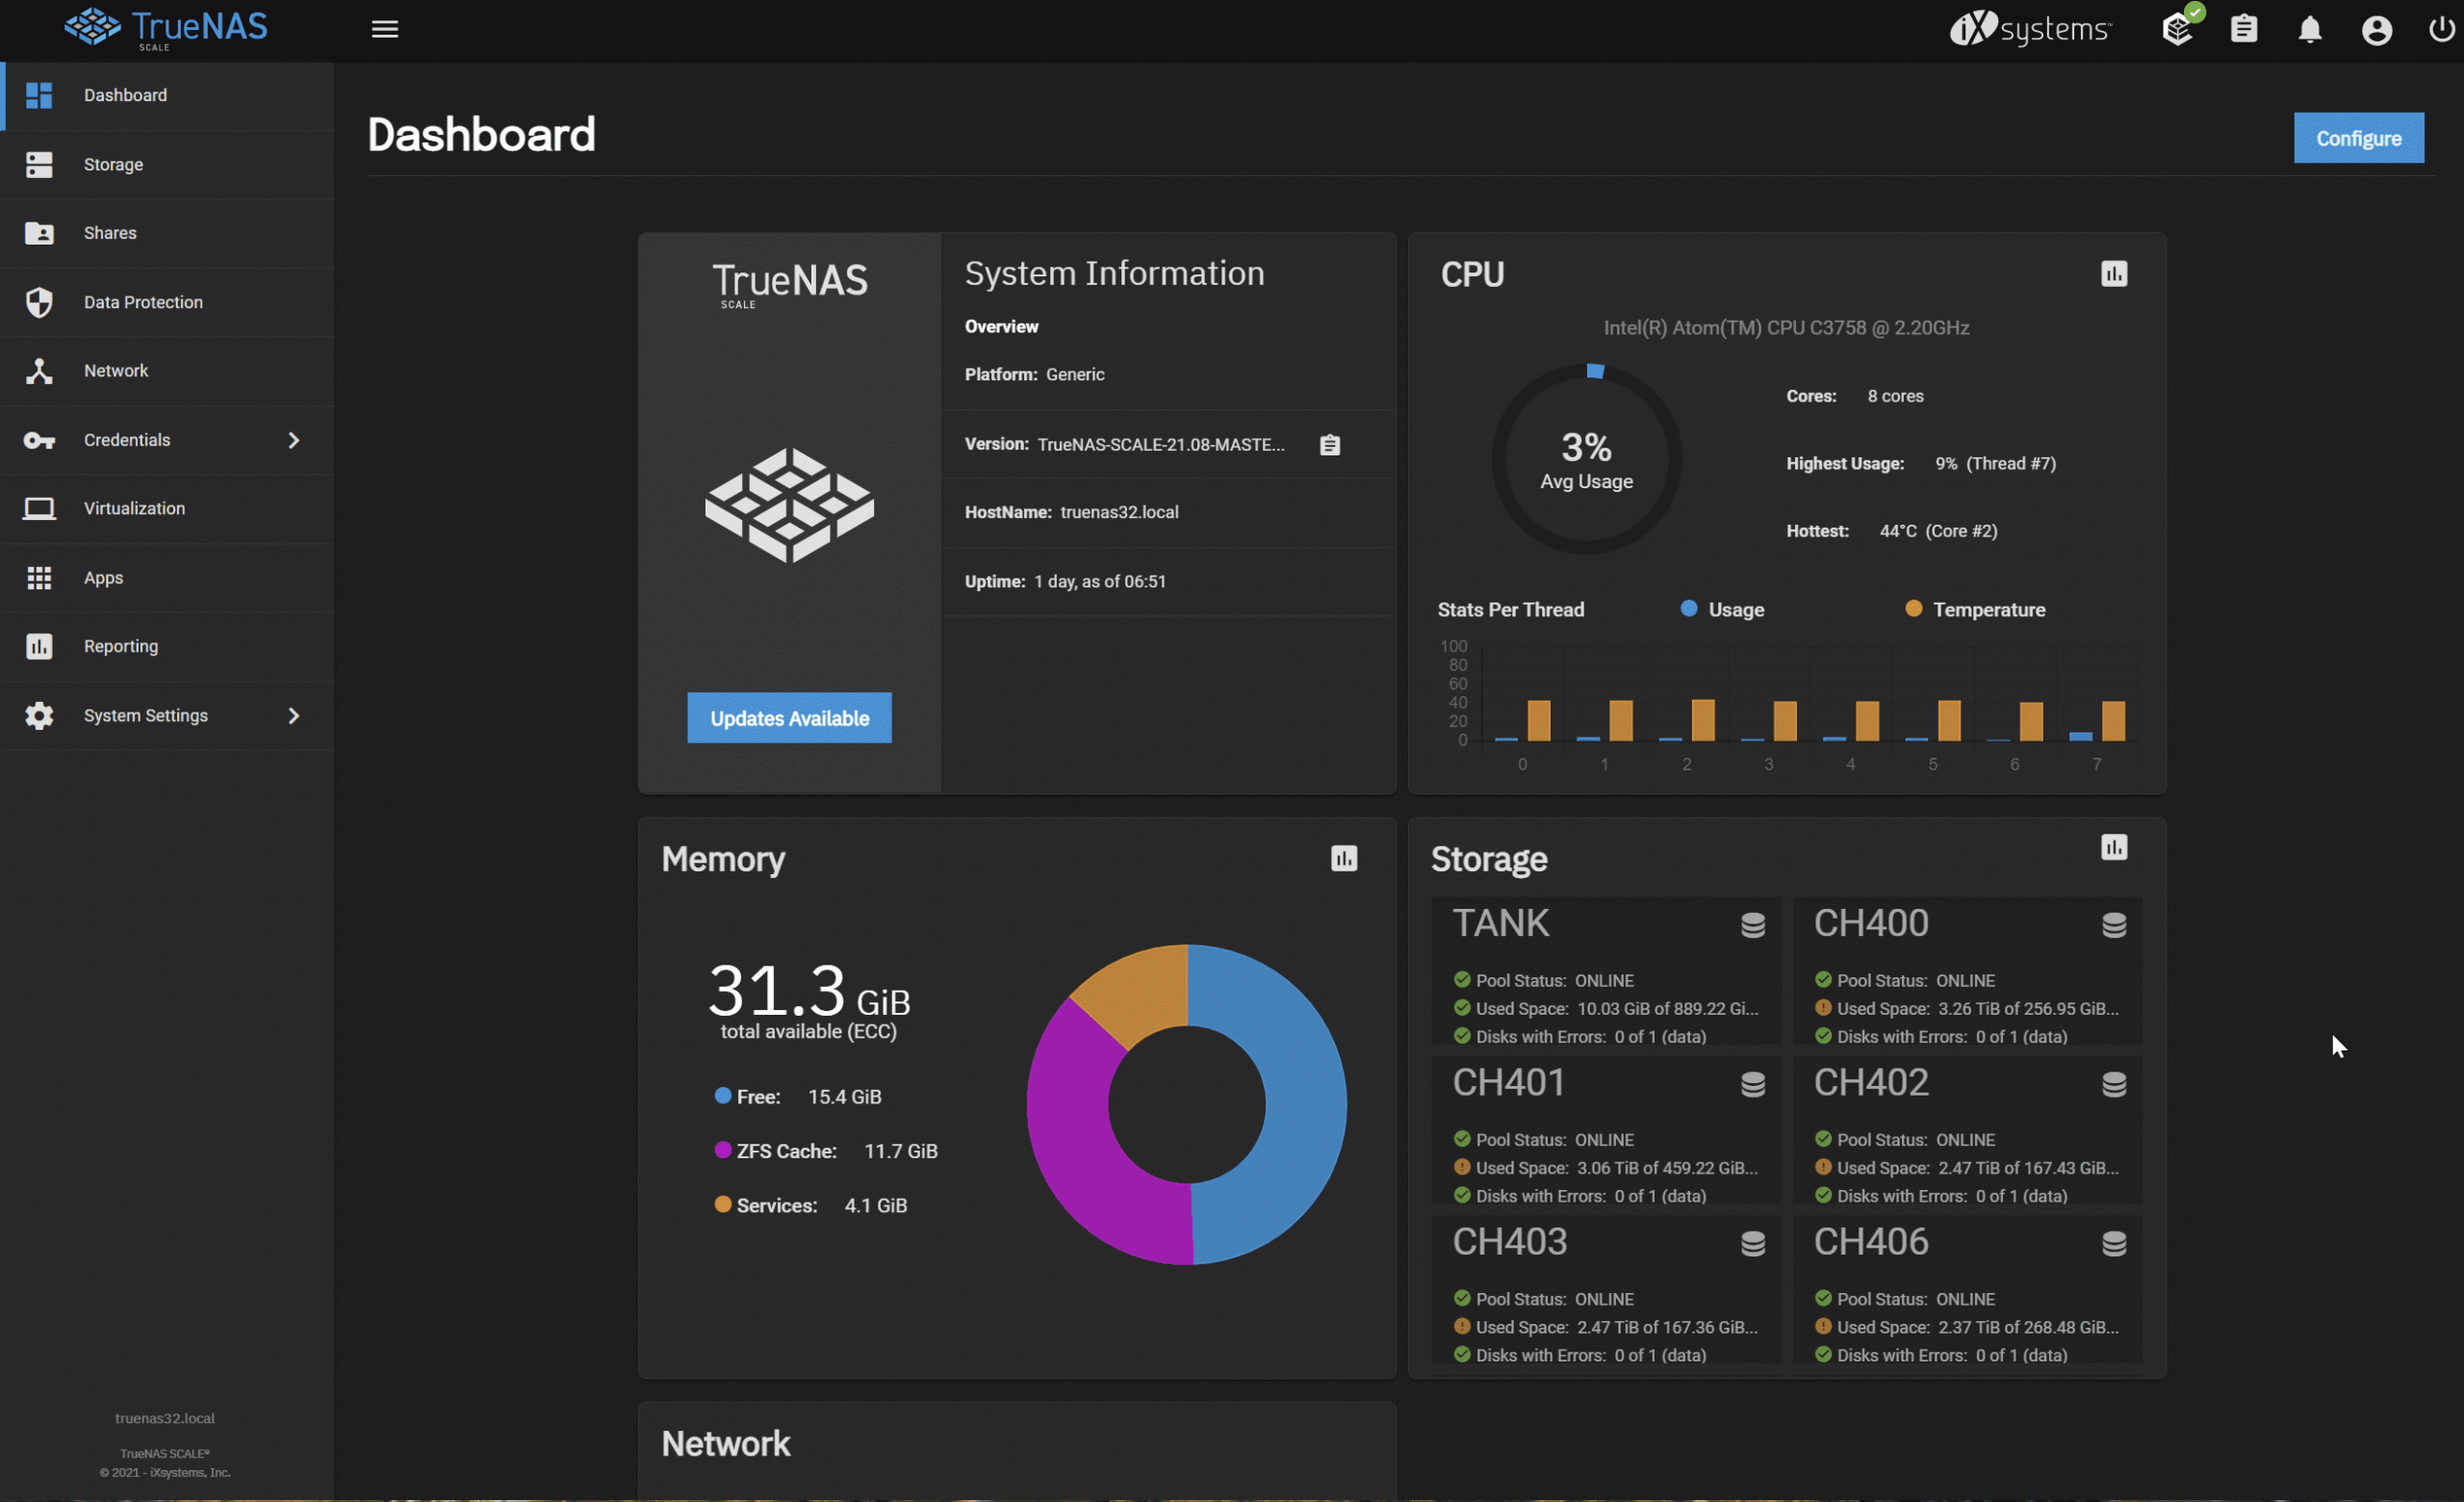This screenshot has height=1502, width=2464.
Task: Click the Updates Available button
Action: coord(788,718)
